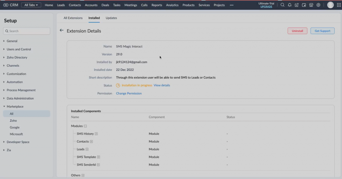Open the Updates tab
The image size is (342, 179).
click(111, 18)
